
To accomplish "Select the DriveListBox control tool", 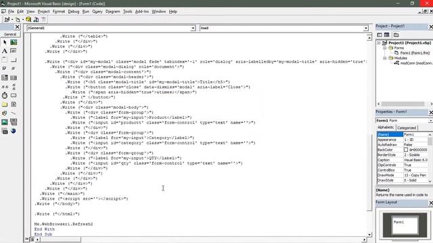I will click(14, 95).
